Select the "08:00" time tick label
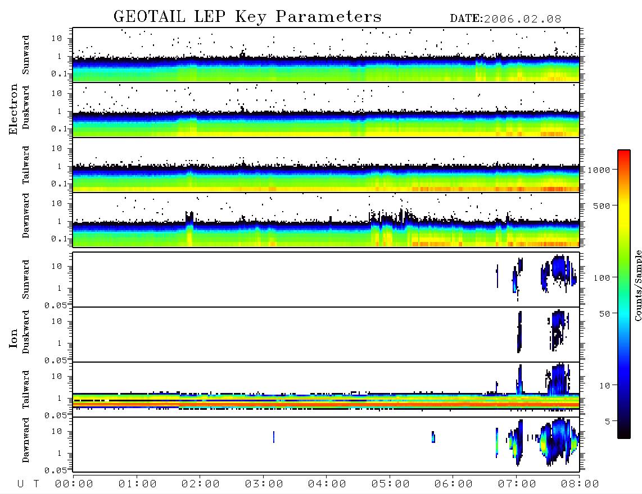Screen dimensions: 642x494 (580, 484)
